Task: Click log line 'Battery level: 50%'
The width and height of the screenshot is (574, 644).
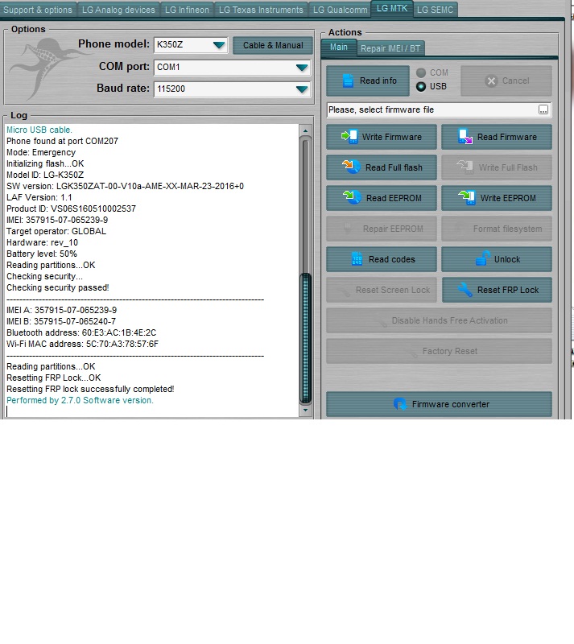Action: pos(42,254)
